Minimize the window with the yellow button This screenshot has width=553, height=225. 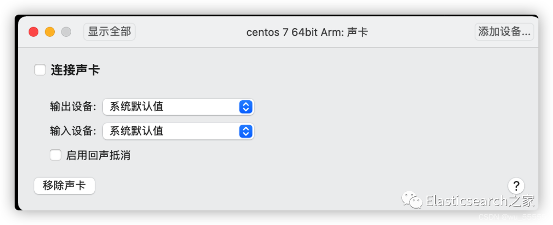point(50,32)
